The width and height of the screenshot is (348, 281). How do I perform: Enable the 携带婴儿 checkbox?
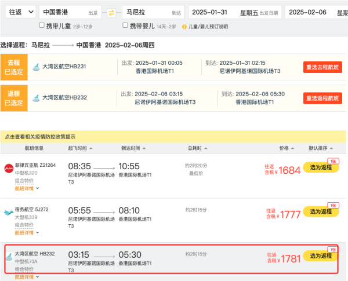(x=125, y=25)
